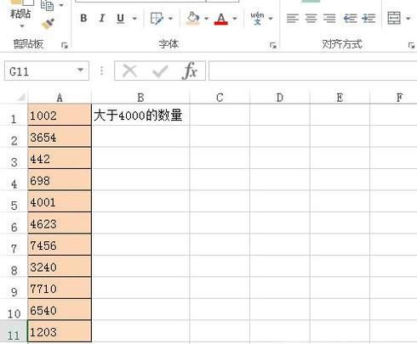Select cell containing 4623
417x344 pixels.
(60, 223)
